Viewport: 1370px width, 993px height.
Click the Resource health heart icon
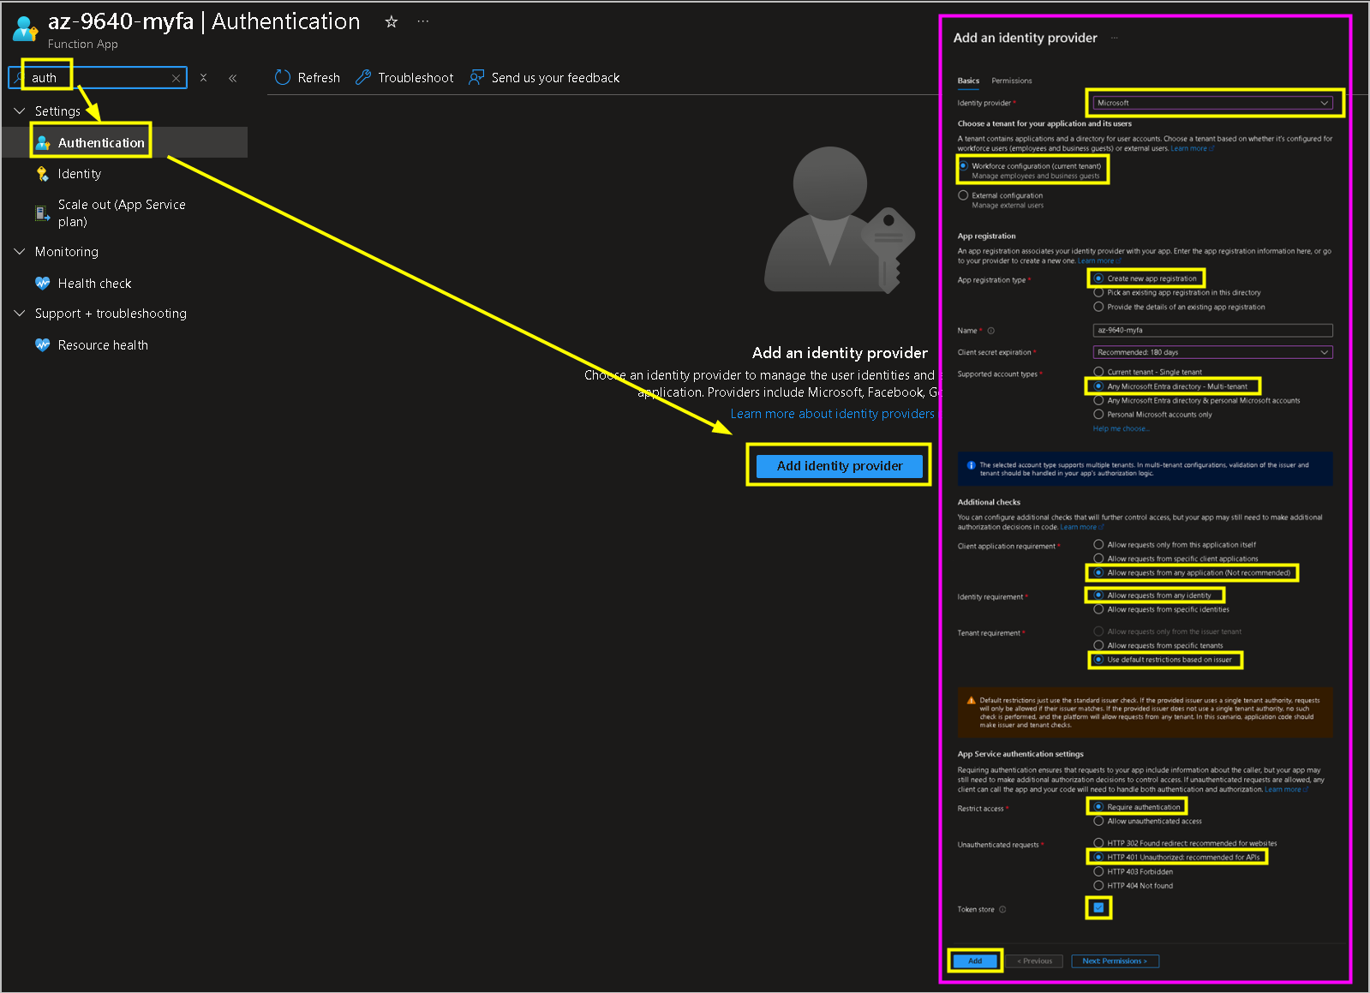[x=43, y=345]
